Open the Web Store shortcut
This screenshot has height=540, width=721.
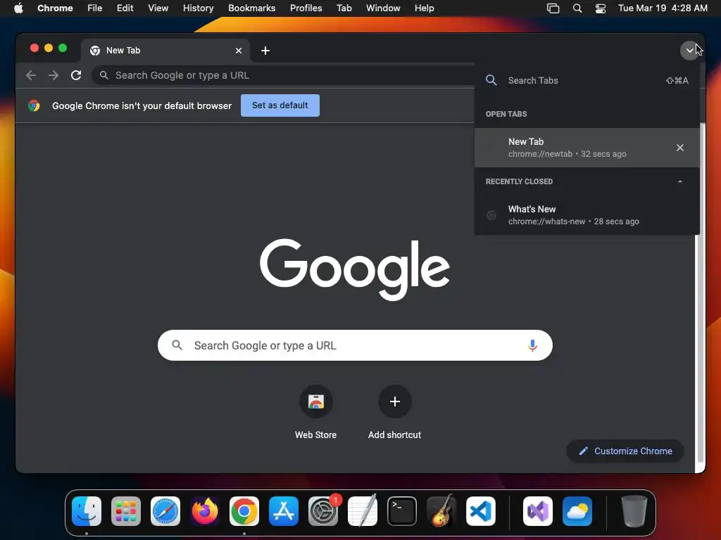316,411
